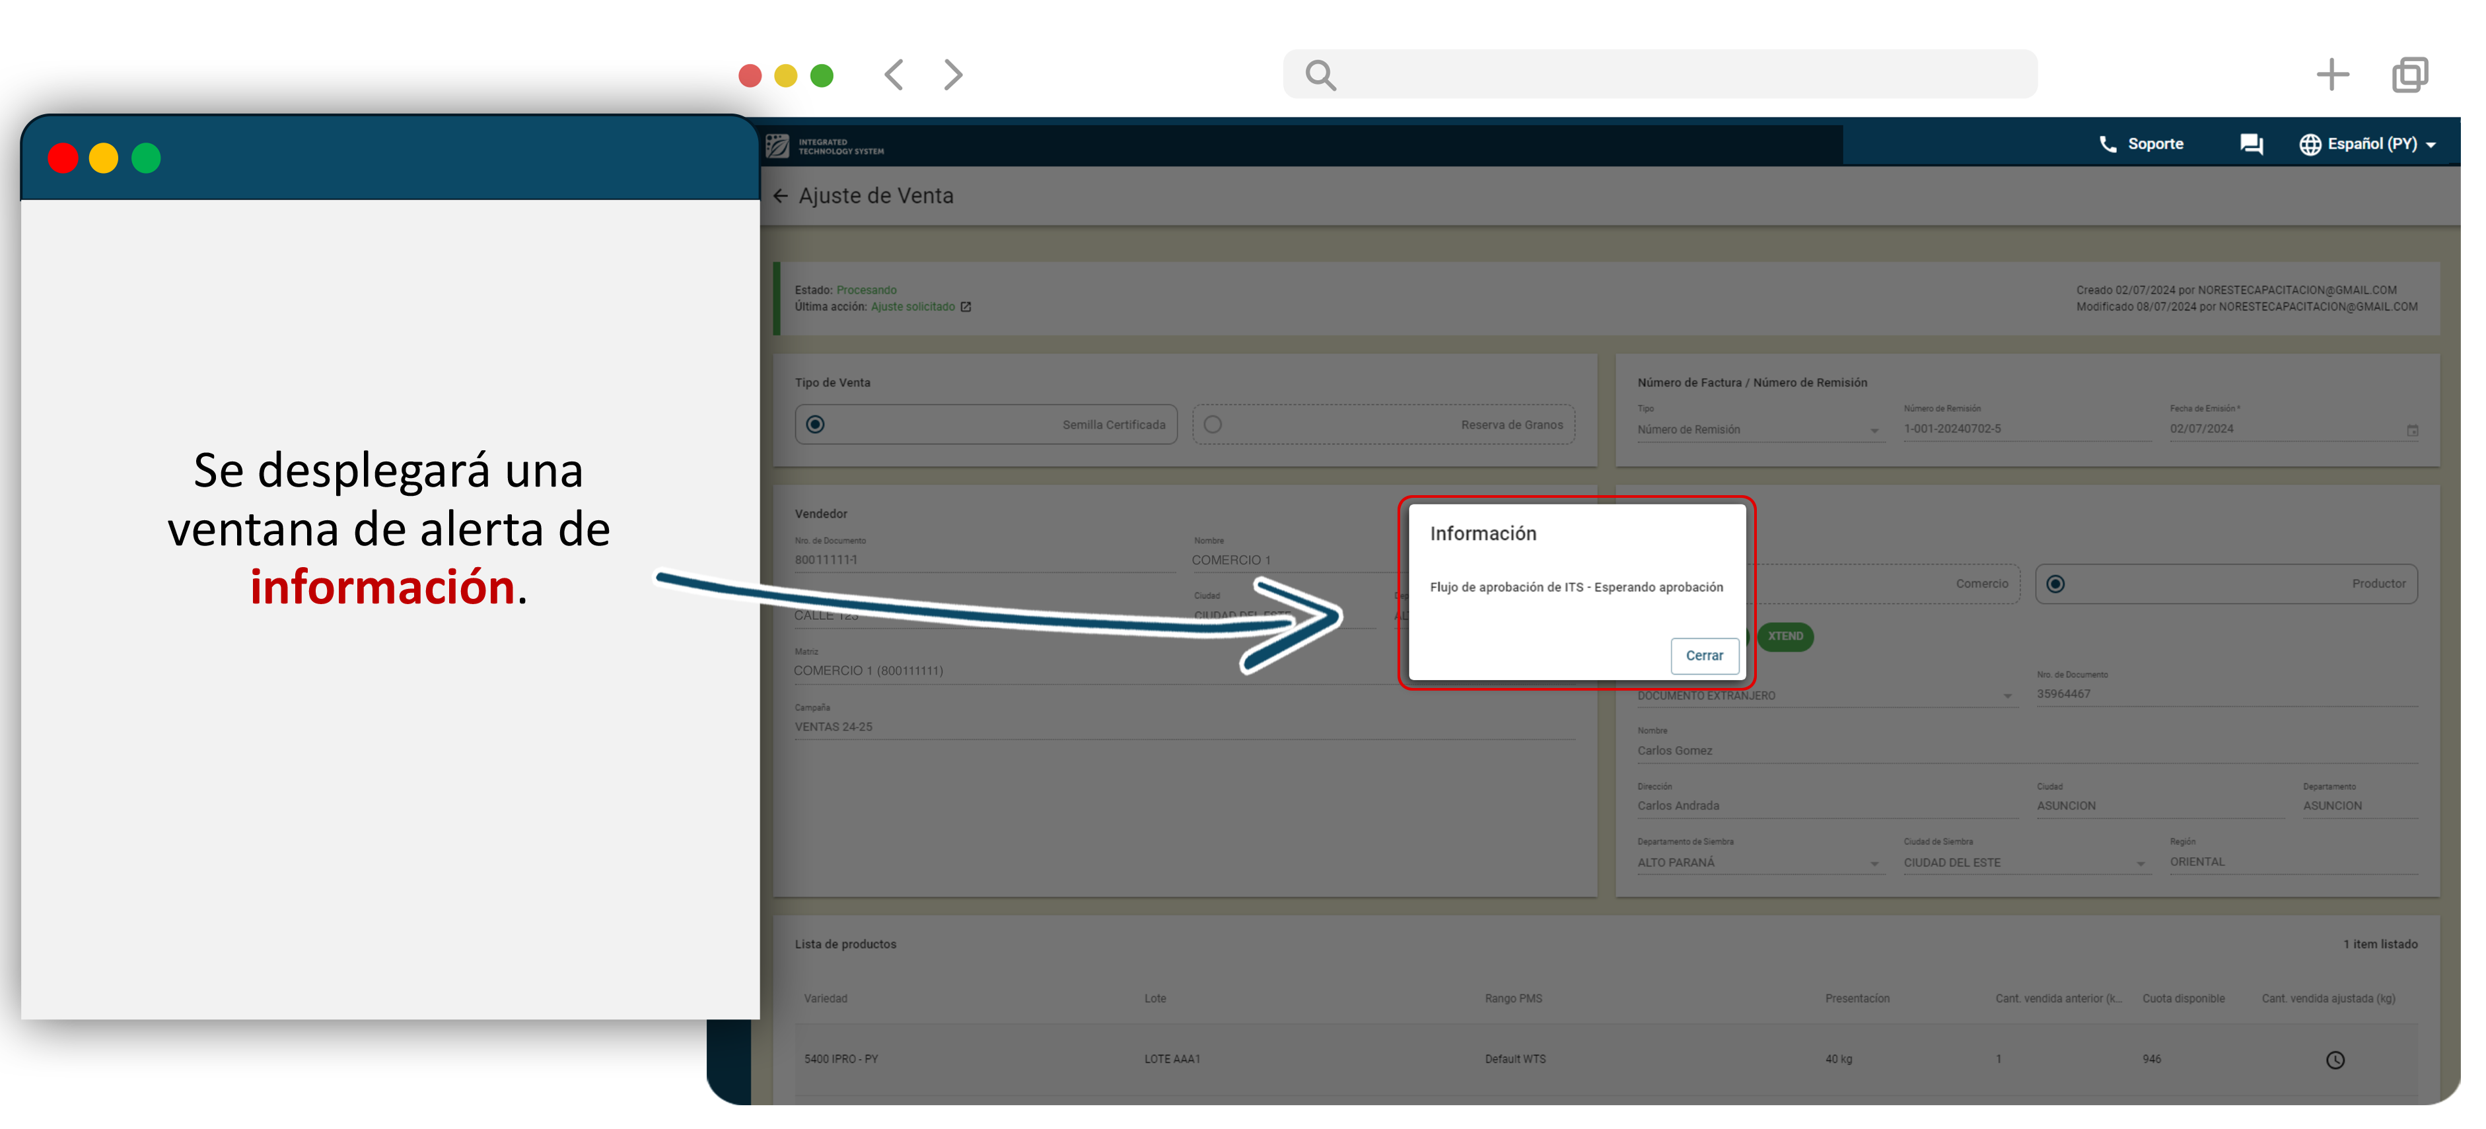Open the CIUDAD DEL ESTE city dropdown
Screen dimensions: 2486x1129
coord(2141,865)
